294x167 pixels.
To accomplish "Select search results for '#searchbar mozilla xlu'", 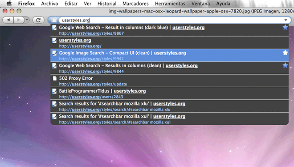I will click(170, 106).
